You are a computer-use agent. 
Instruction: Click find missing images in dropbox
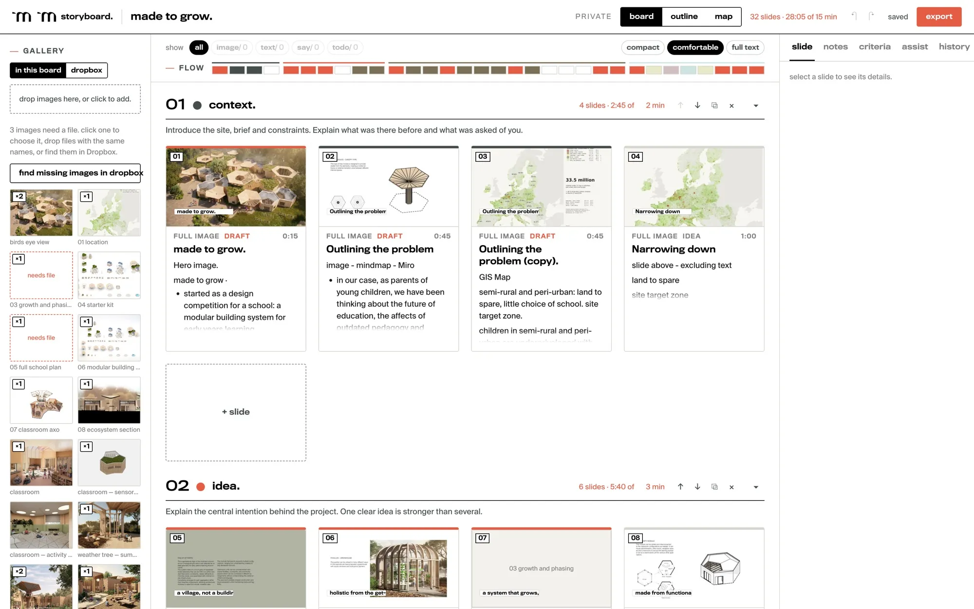point(75,173)
